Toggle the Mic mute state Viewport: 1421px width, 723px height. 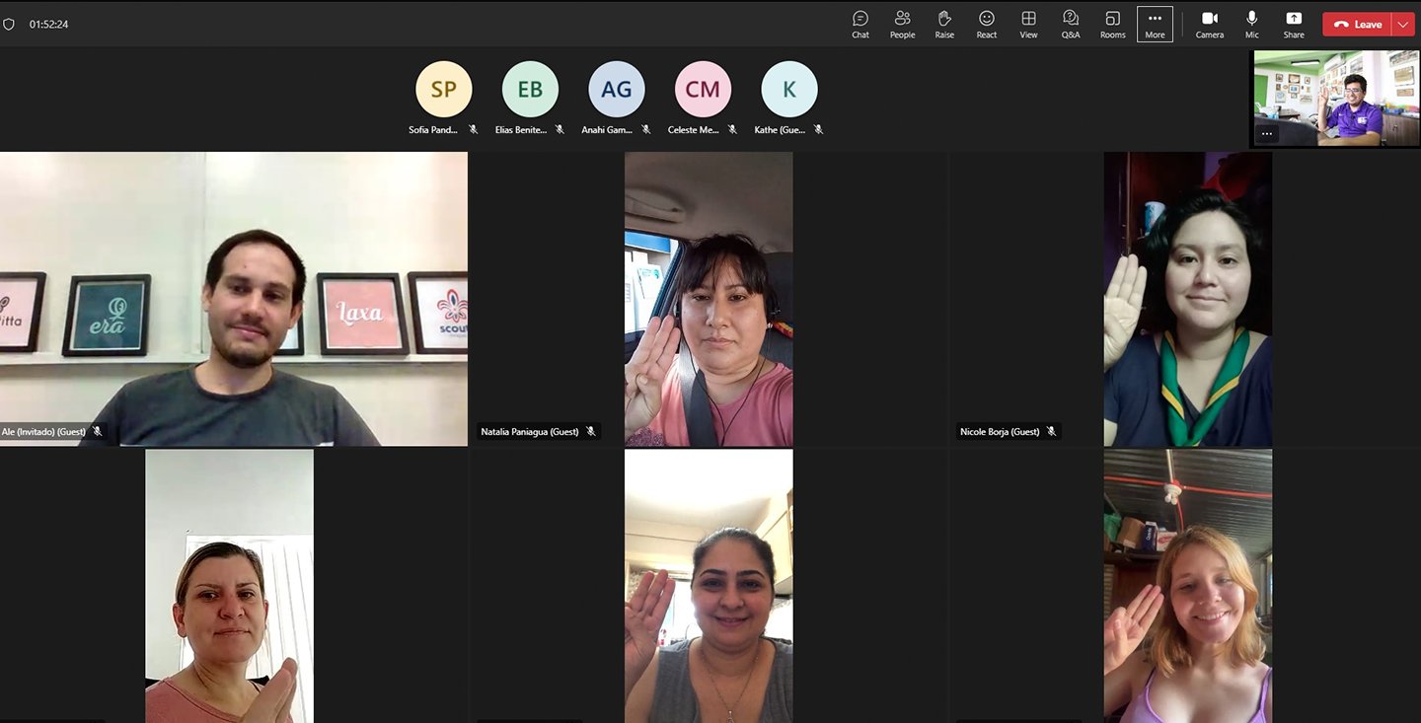coord(1252,24)
